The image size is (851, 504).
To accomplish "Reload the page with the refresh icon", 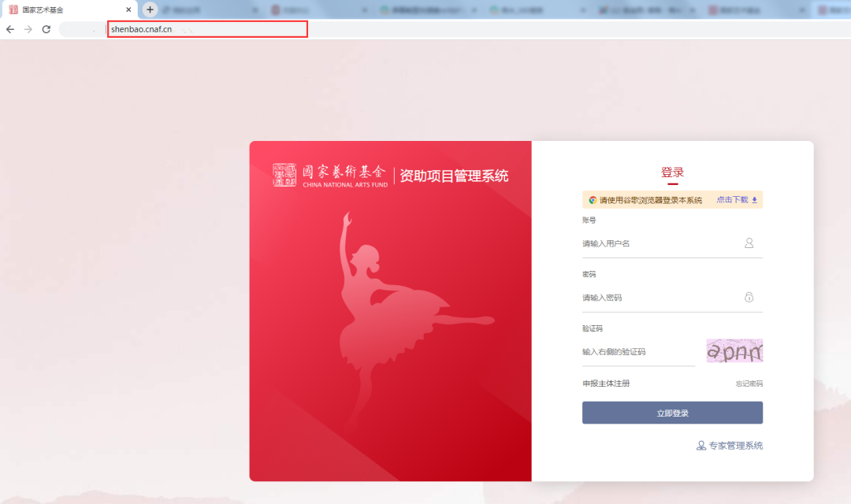I will [46, 29].
